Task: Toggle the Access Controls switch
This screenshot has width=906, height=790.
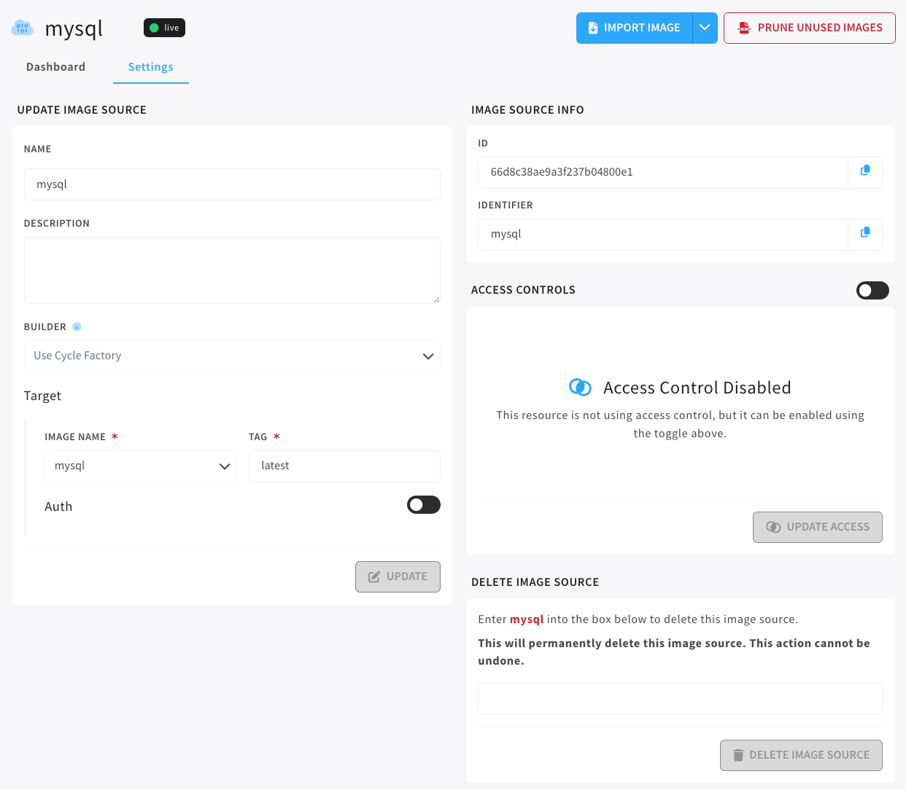Action: pos(872,290)
